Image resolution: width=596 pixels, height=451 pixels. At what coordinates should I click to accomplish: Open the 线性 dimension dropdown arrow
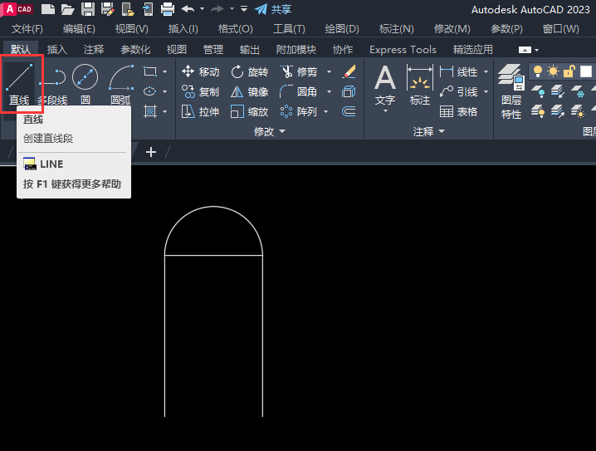[486, 72]
